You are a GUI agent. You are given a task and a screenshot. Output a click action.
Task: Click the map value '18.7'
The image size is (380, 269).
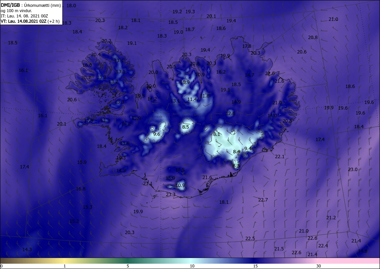click(x=190, y=30)
